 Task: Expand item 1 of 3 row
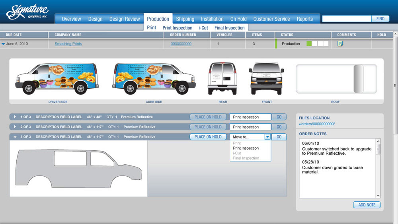pos(15,117)
